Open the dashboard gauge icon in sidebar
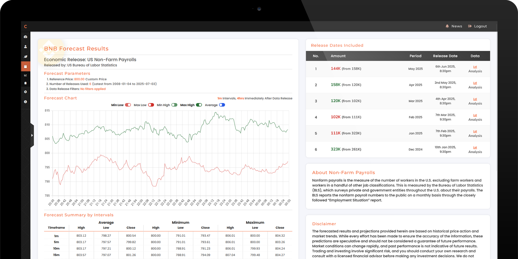Image resolution: width=518 pixels, height=259 pixels. pyautogui.click(x=25, y=37)
